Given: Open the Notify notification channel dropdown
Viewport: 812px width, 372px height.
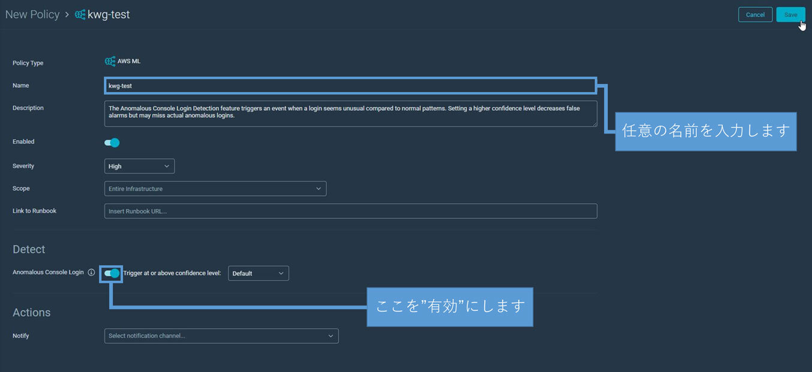Looking at the screenshot, I should [221, 336].
